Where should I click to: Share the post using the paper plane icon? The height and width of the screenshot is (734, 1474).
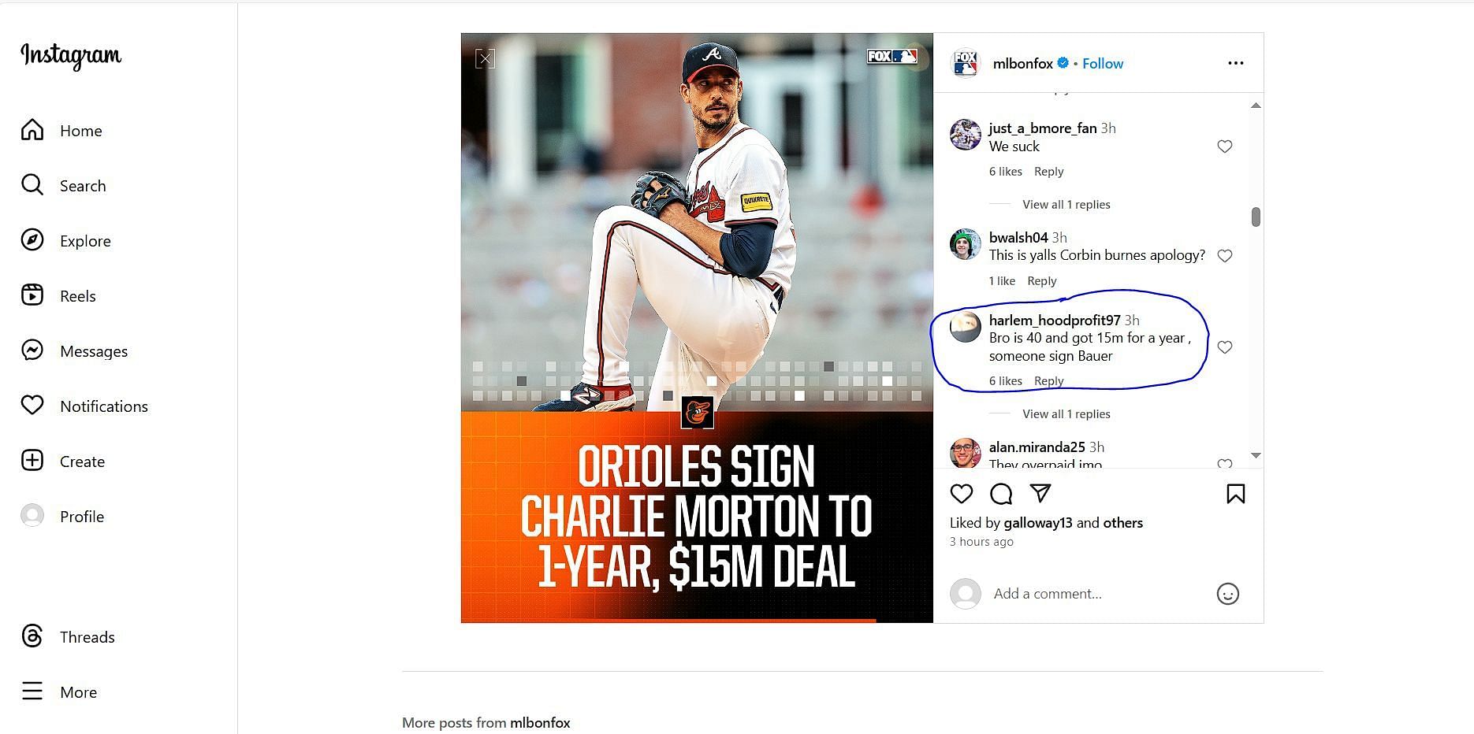pyautogui.click(x=1040, y=493)
